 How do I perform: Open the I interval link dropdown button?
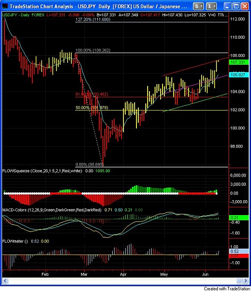pos(211,7)
